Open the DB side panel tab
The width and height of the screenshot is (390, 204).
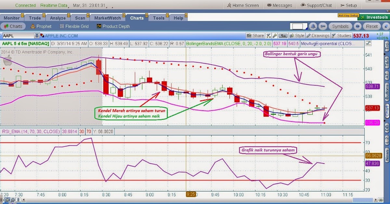click(x=387, y=128)
